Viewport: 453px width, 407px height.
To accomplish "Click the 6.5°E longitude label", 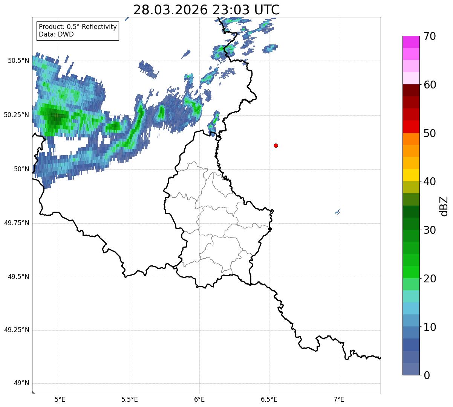I will tap(269, 399).
